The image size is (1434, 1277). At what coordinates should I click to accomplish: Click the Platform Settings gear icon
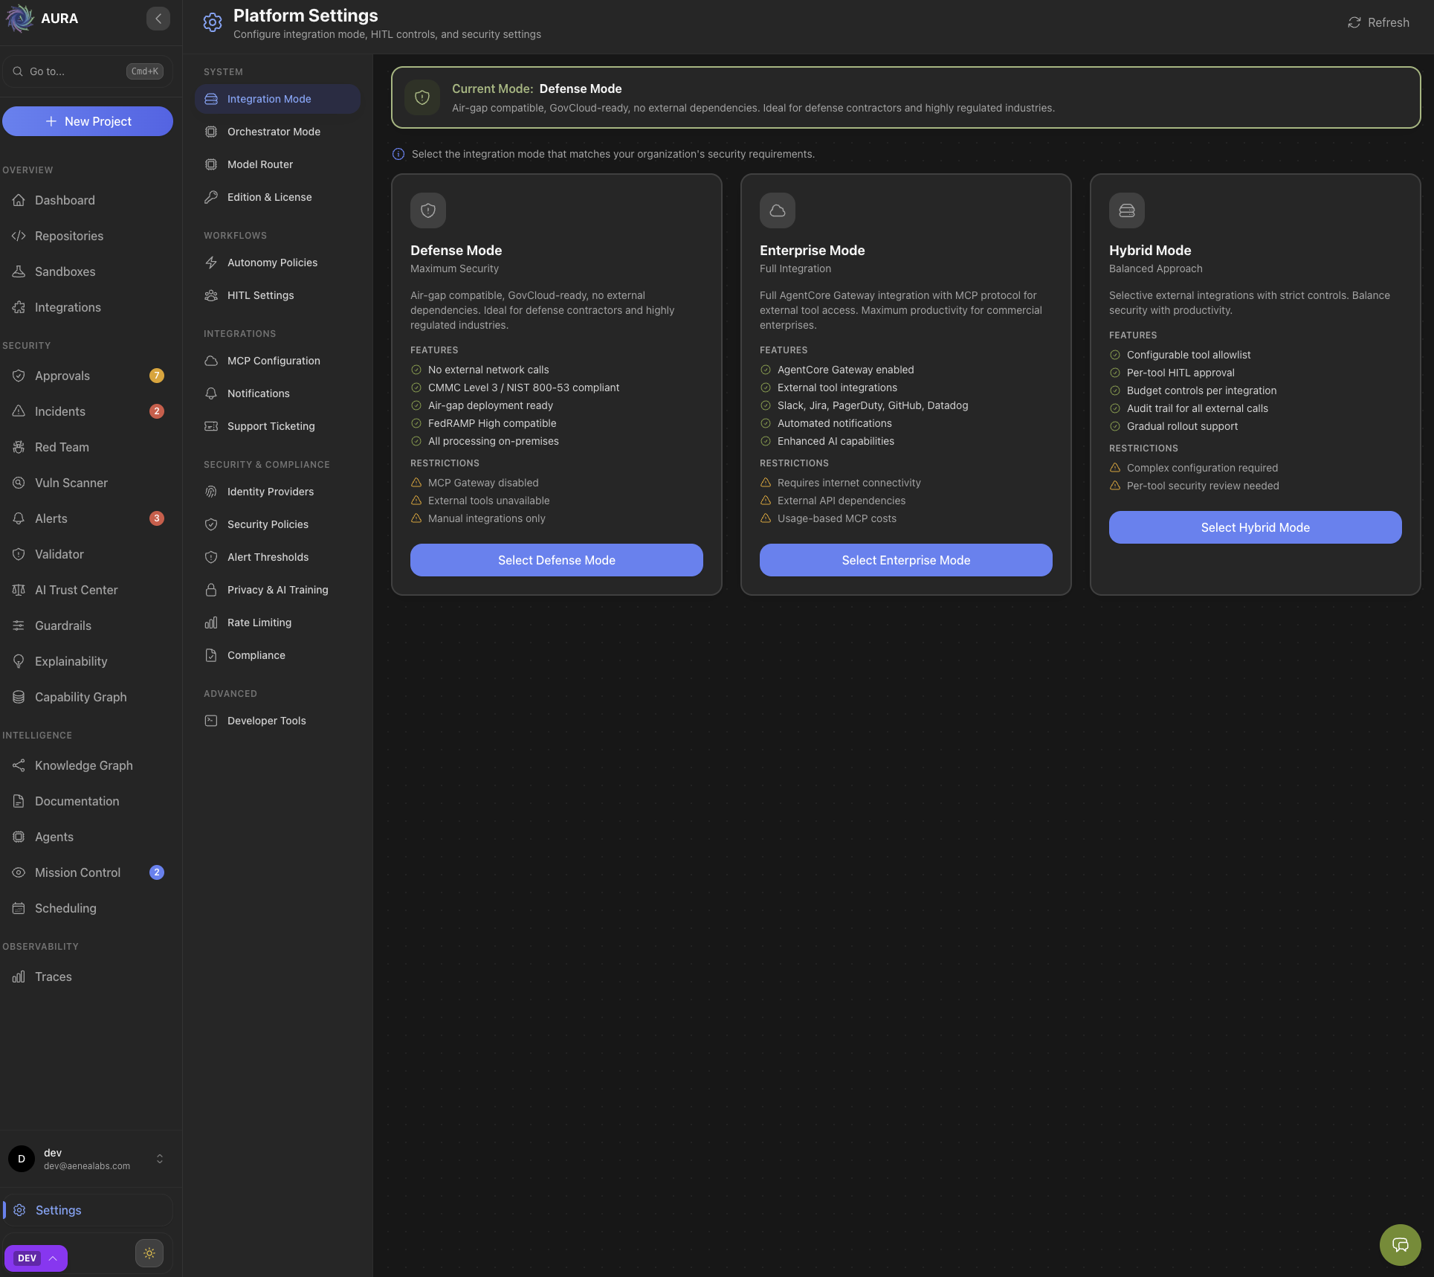[x=213, y=23]
